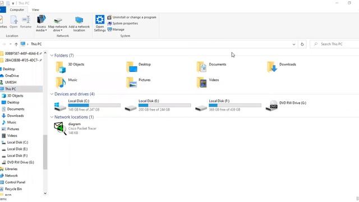
Task: Go up one folder level
Action: [16, 44]
